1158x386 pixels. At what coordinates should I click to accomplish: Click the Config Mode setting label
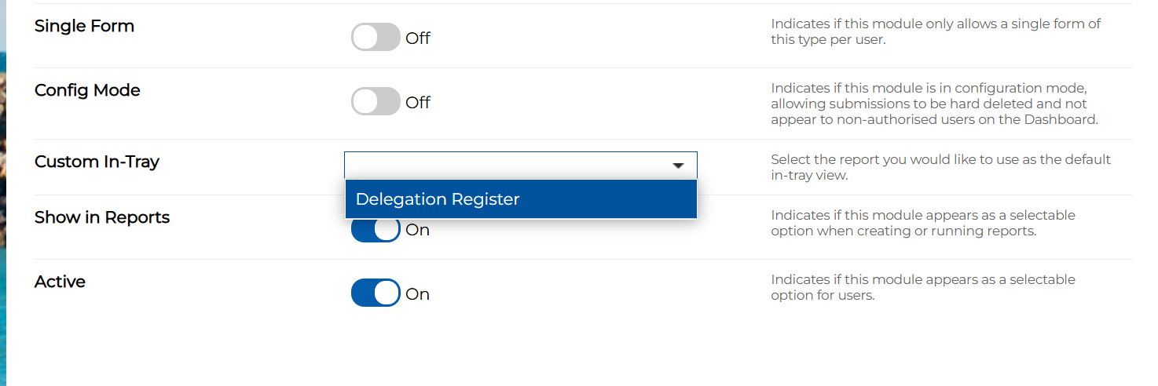tap(87, 90)
